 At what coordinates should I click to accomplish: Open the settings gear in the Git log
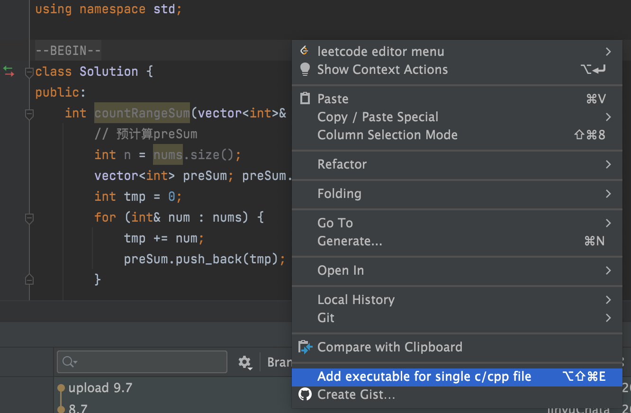(x=244, y=362)
